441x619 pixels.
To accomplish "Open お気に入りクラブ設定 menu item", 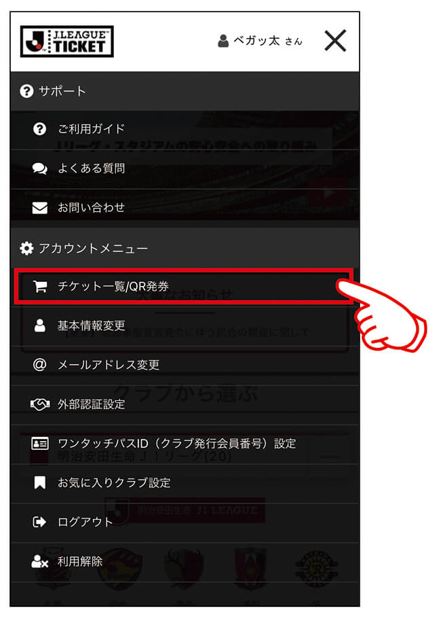I will click(x=185, y=483).
